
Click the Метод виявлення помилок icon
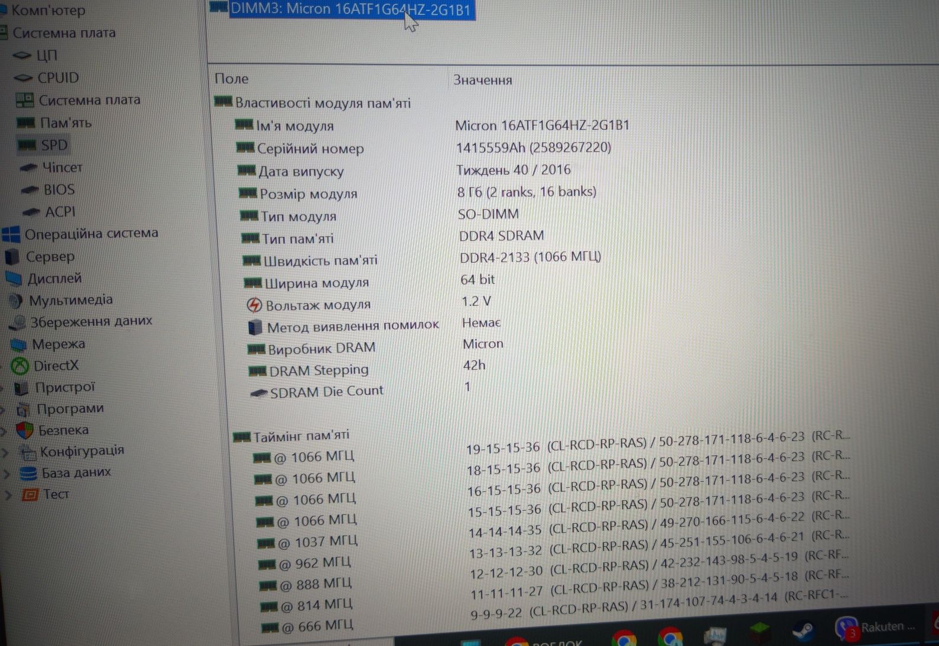255,327
